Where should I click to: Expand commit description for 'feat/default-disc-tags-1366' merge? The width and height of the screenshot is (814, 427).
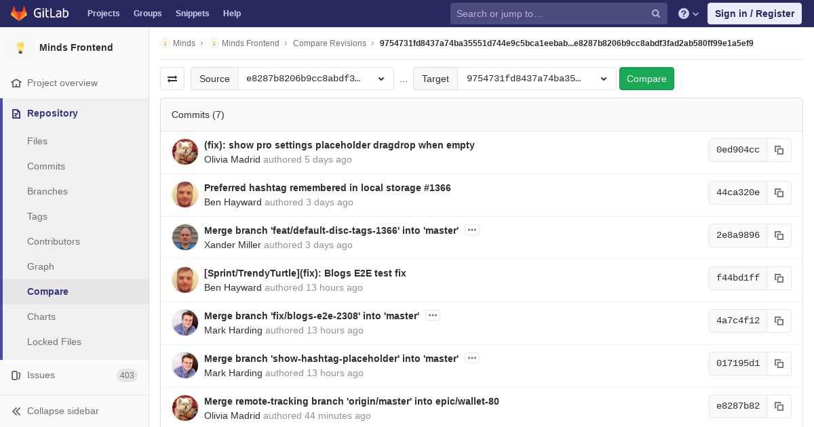tap(472, 230)
